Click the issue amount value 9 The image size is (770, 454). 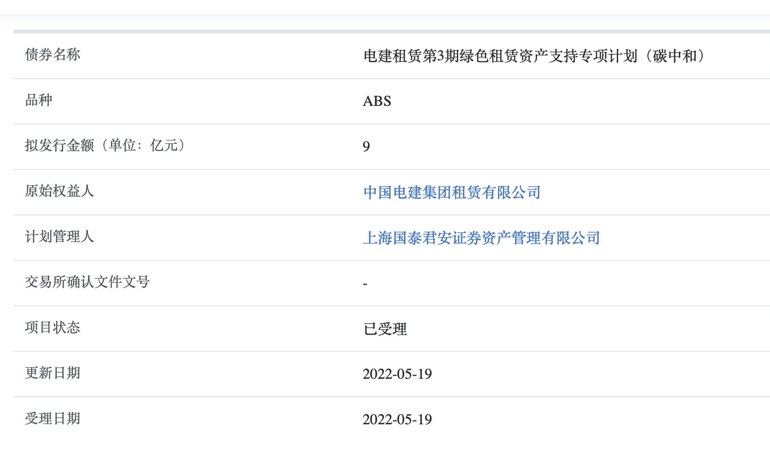[x=366, y=147]
